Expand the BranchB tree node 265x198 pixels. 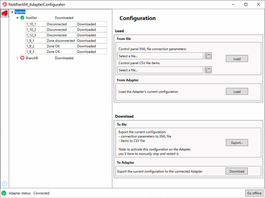click(18, 58)
